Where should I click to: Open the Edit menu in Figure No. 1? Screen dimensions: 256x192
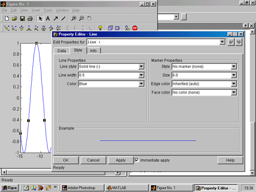14,10
